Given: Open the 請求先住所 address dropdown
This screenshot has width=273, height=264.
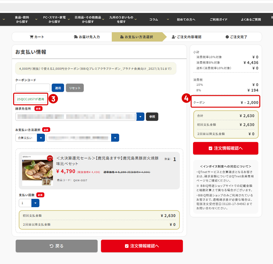Looking at the screenshot, I should click(140, 117).
